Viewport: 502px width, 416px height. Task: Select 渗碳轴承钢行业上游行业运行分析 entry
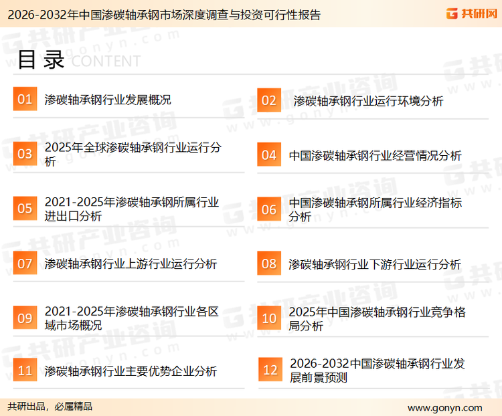[131, 264]
